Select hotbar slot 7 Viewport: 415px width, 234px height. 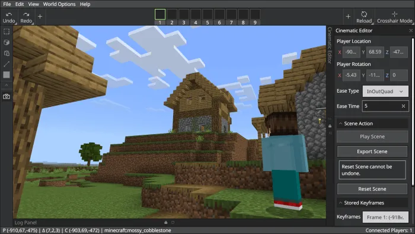click(x=231, y=15)
